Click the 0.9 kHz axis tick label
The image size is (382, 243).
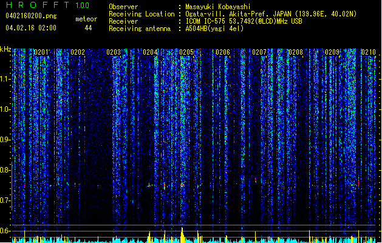pyautogui.click(x=5, y=140)
